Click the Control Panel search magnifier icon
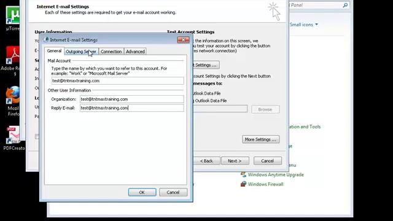The height and width of the screenshot is (221, 393). click(345, 5)
